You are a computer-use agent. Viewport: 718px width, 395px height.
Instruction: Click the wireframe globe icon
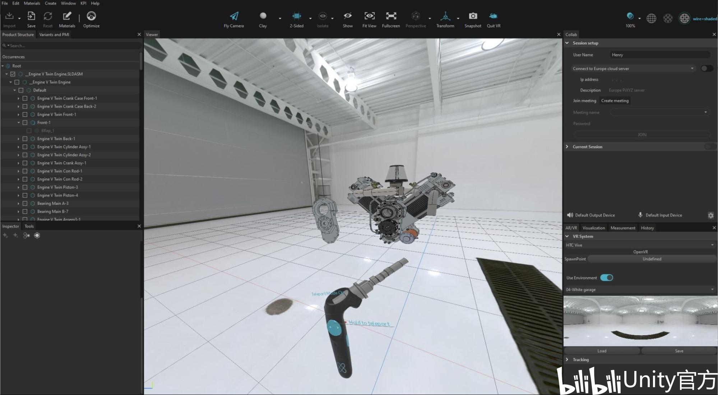pos(651,18)
